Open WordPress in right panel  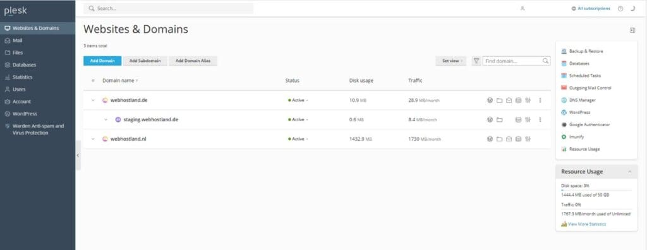coord(579,112)
